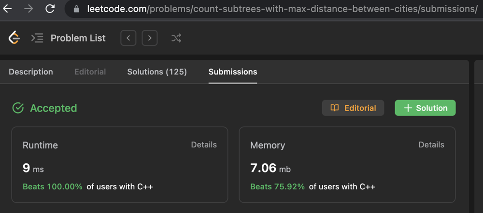Click the browser forward arrow
Image resolution: width=483 pixels, height=213 pixels.
pos(28,9)
